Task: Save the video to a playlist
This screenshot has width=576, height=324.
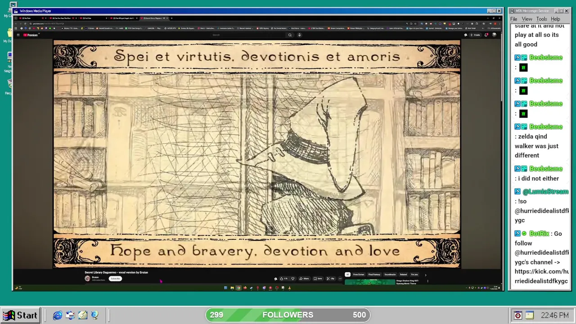Action: [x=318, y=279]
